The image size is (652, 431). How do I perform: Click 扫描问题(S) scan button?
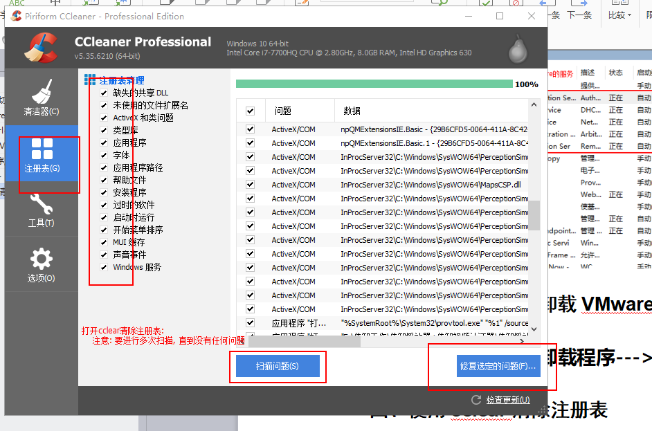(x=278, y=366)
